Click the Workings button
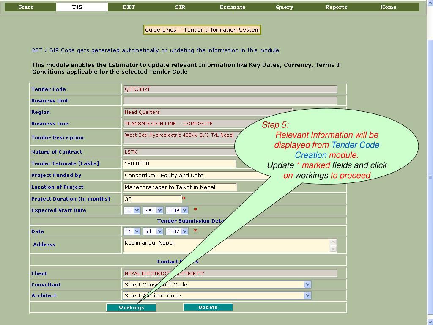Viewport: 433px width, 325px height. click(x=131, y=307)
